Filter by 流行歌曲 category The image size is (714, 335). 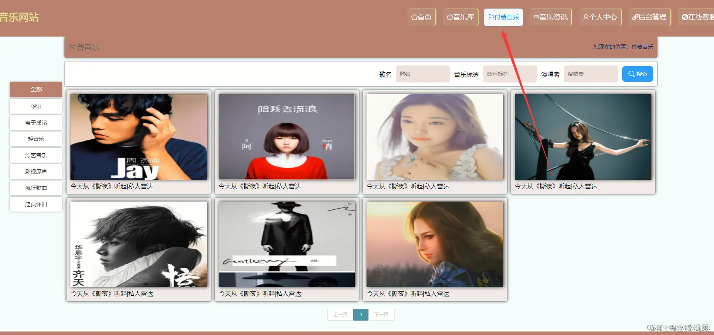36,188
